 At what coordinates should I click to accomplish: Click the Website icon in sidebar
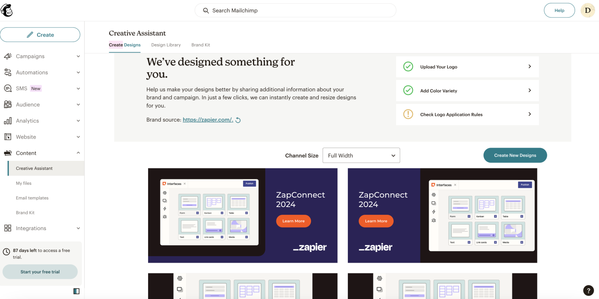(8, 137)
